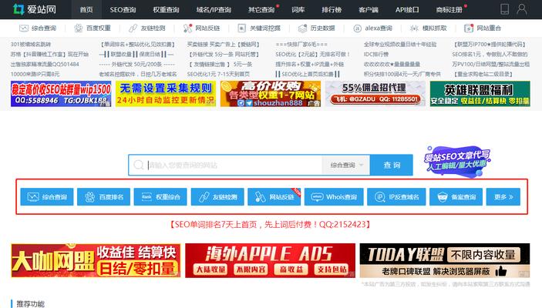
Task: Expand the 综合查询 query type dropdown
Action: point(345,165)
